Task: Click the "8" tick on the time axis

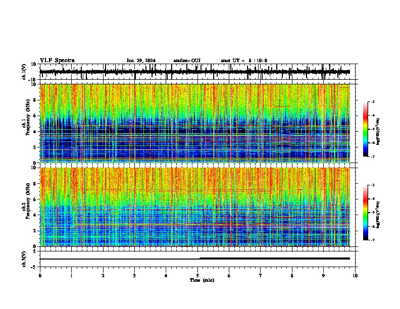Action: pyautogui.click(x=292, y=276)
